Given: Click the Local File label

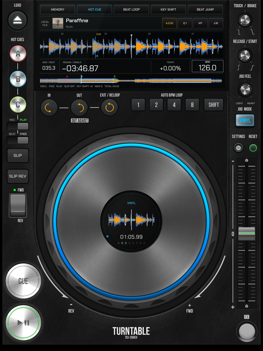Looking at the screenshot, I should pyautogui.click(x=45, y=23).
